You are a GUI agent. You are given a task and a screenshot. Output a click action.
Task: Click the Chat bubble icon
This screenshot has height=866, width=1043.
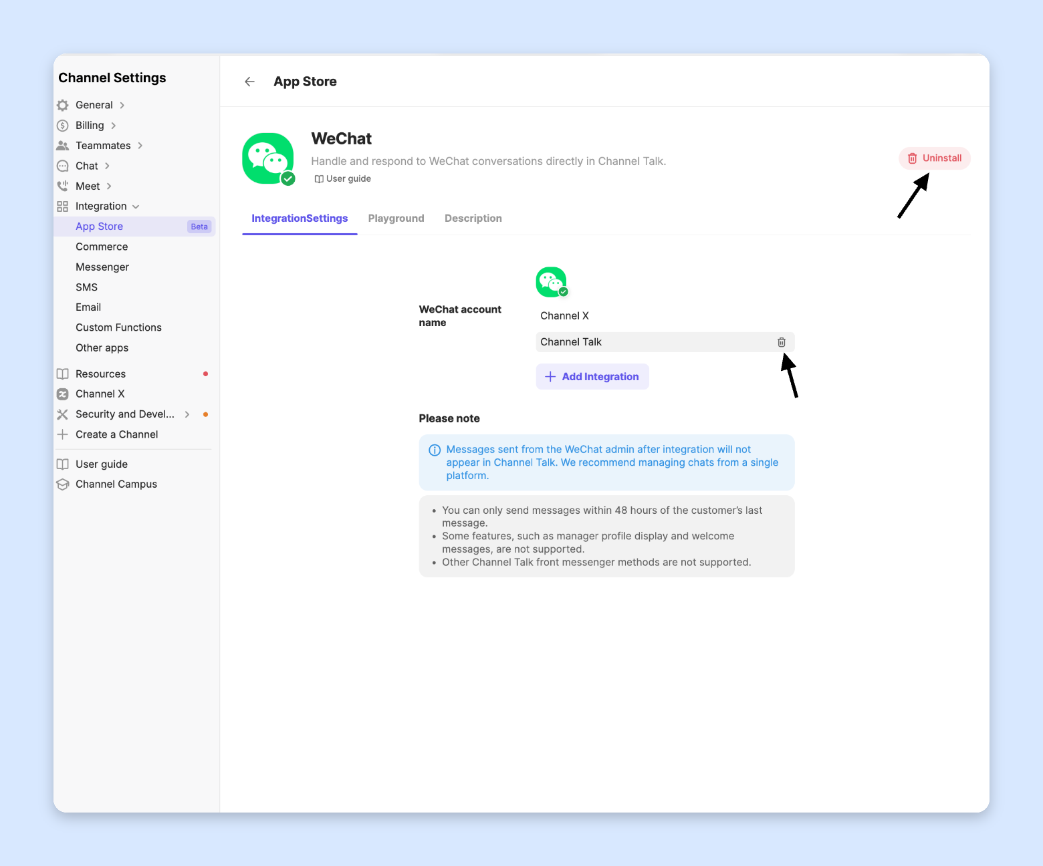[x=63, y=166]
